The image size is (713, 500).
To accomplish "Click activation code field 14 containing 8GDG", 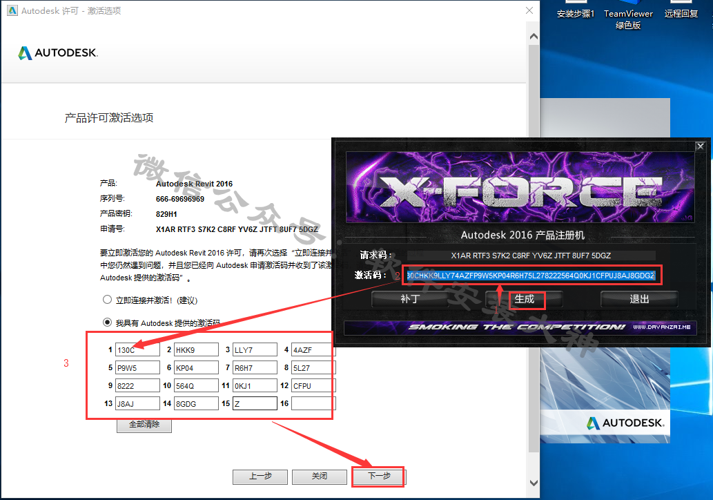I will (x=196, y=403).
